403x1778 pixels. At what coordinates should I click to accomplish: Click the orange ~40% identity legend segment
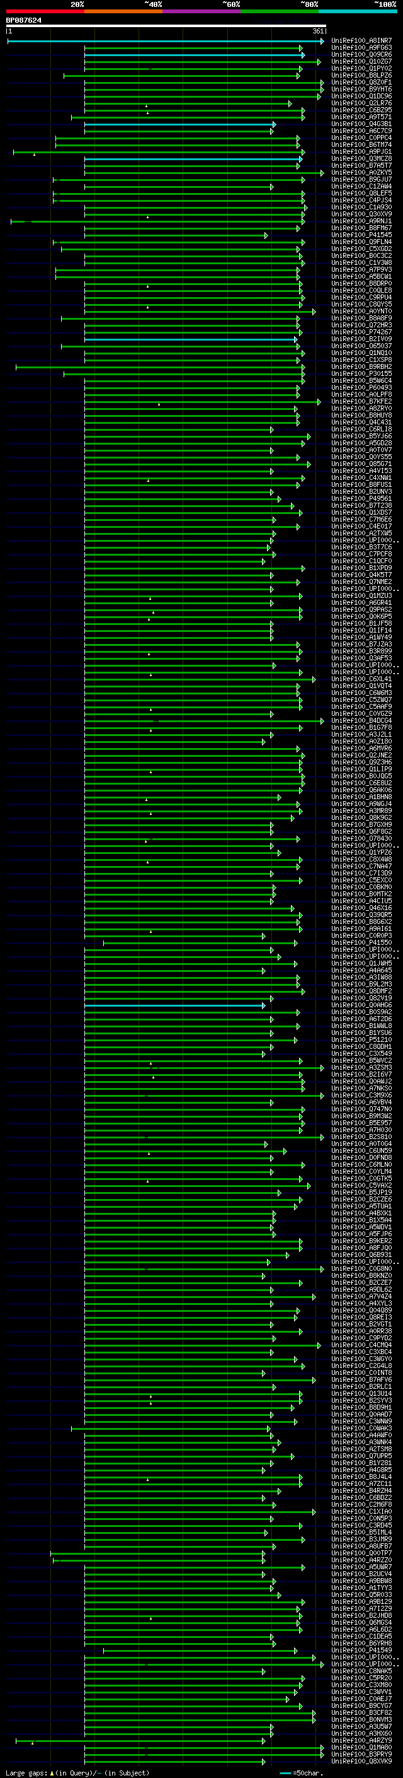[x=123, y=11]
